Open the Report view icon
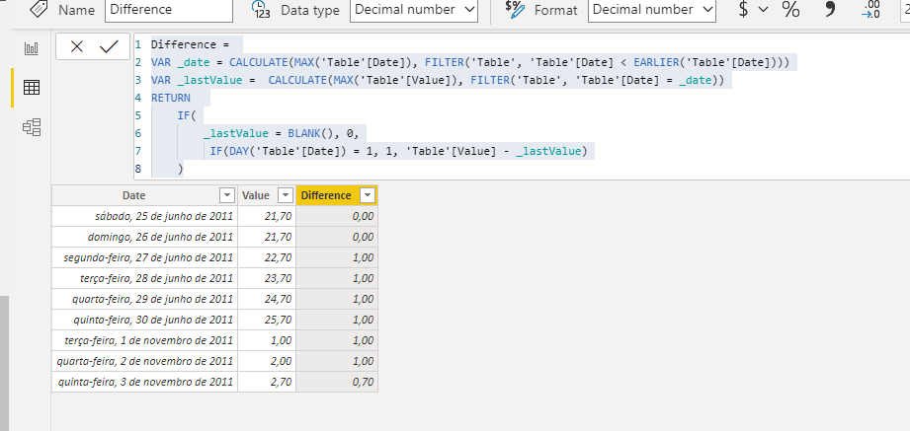The image size is (910, 431). (32, 48)
